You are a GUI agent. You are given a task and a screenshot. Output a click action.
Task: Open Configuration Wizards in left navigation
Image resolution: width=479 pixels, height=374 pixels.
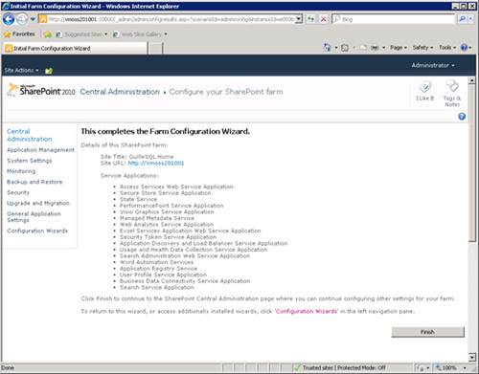37,231
